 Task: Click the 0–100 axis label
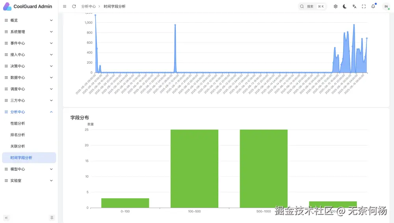125,212
